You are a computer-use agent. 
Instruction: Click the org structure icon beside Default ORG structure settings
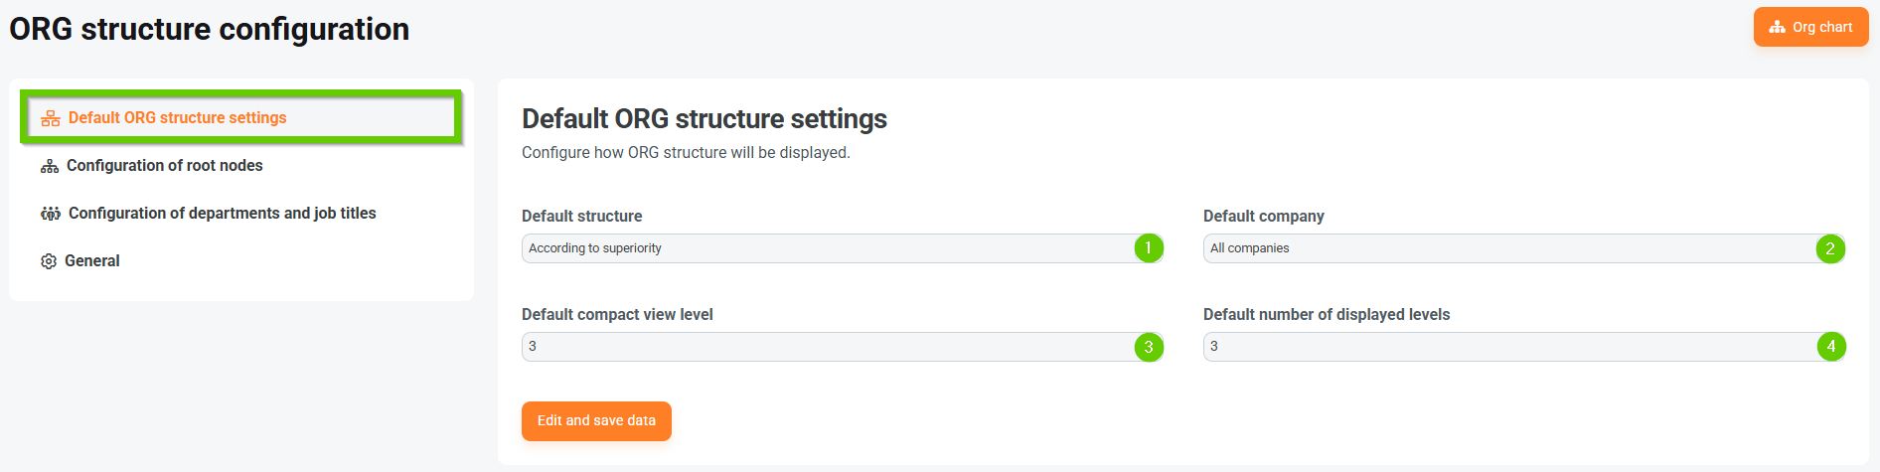point(51,118)
